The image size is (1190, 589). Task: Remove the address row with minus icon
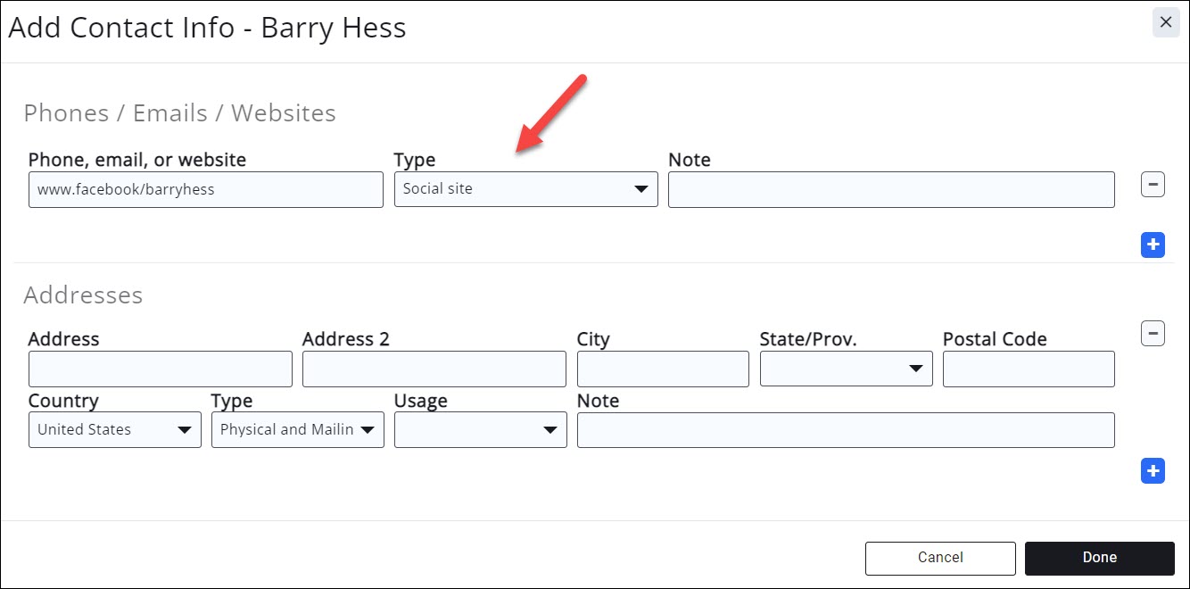1153,334
